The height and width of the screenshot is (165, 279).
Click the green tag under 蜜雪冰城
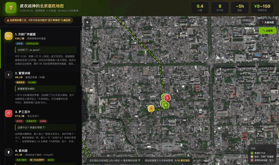click(32, 82)
